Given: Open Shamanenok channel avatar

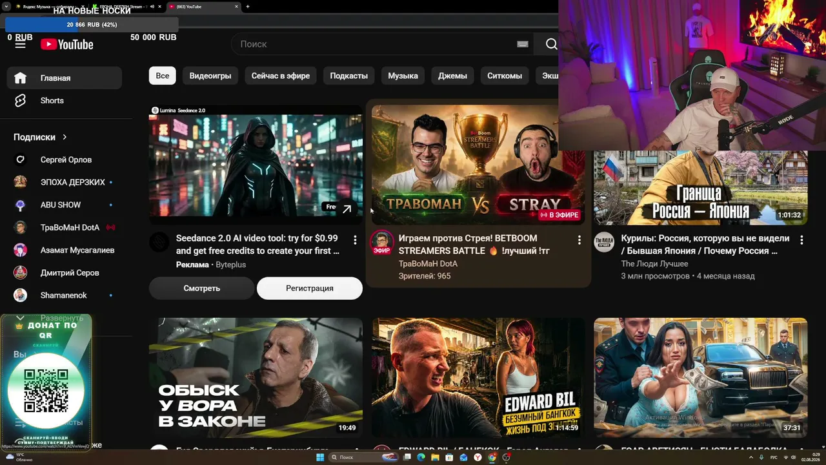Looking at the screenshot, I should coord(21,295).
